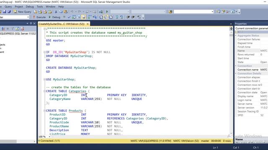The height and width of the screenshot is (150, 268).
Task: Collapse the Aggregate Status properties group
Action: click(236, 35)
